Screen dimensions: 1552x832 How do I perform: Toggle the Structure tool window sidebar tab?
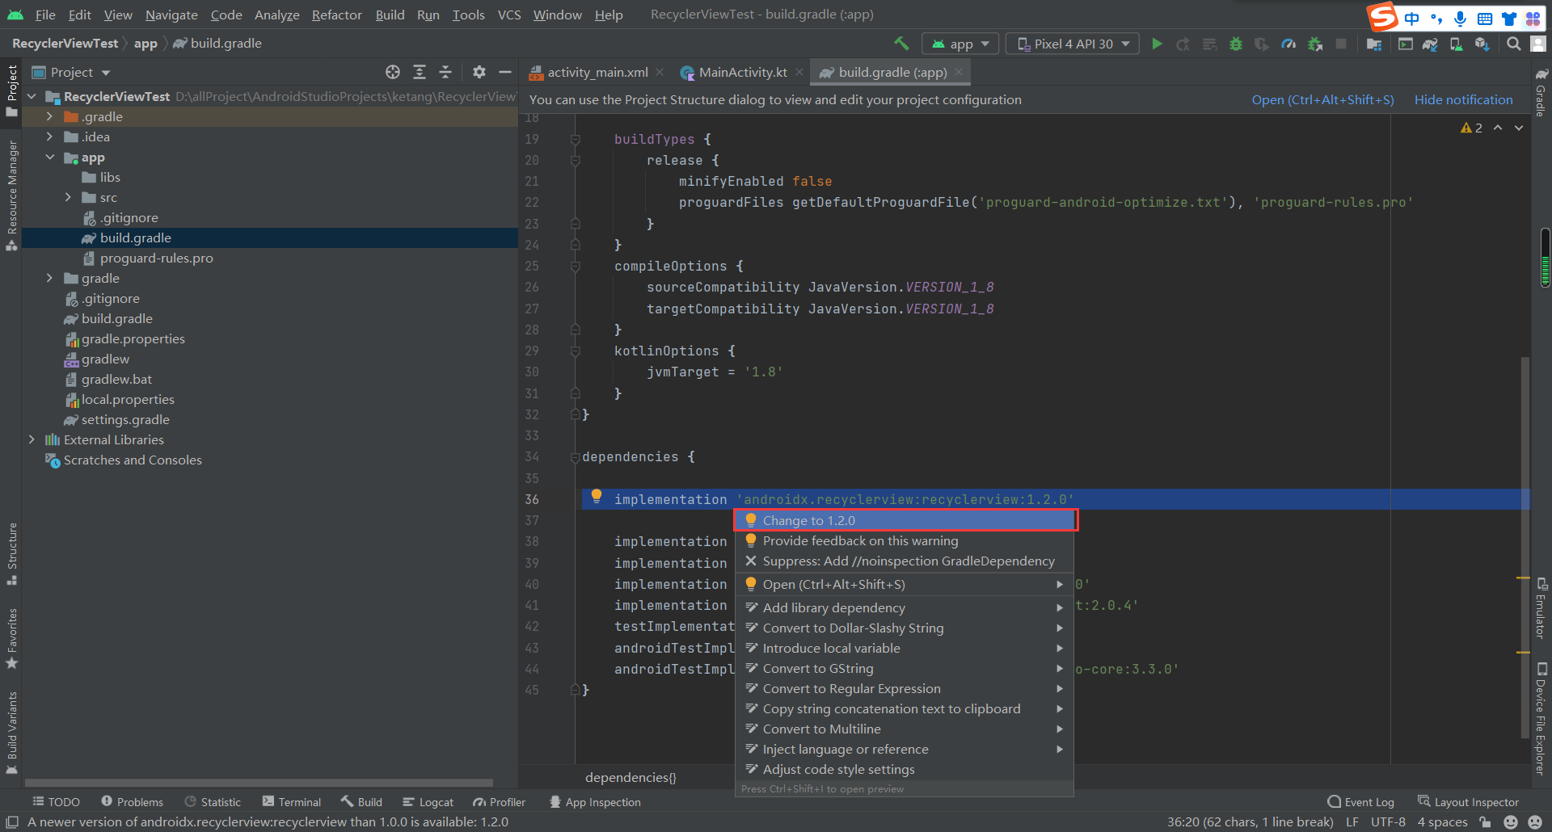(x=11, y=553)
